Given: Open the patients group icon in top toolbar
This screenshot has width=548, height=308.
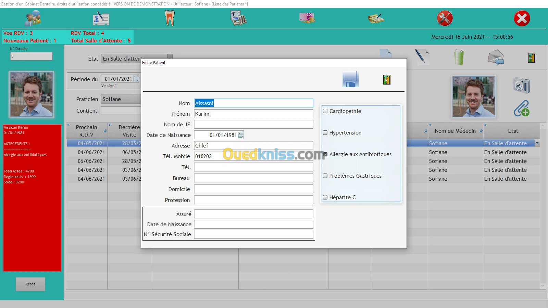Looking at the screenshot, I should (33, 18).
